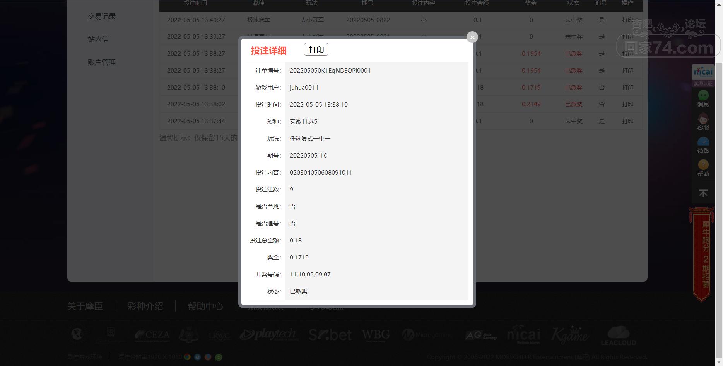Viewport: 723px width, 366px height.
Task: Select the username juhua0011
Action: [x=304, y=88]
